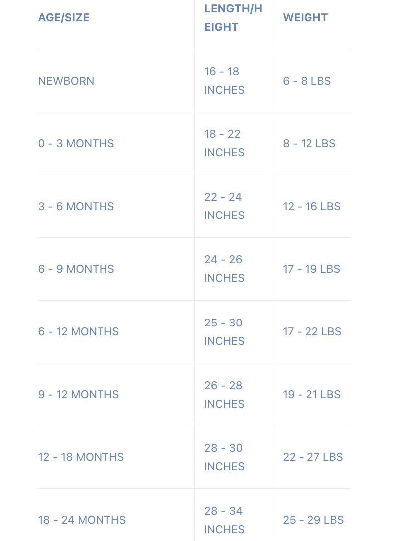Select the 12 - 16 LBS weight cell
The height and width of the screenshot is (541, 410).
click(311, 206)
